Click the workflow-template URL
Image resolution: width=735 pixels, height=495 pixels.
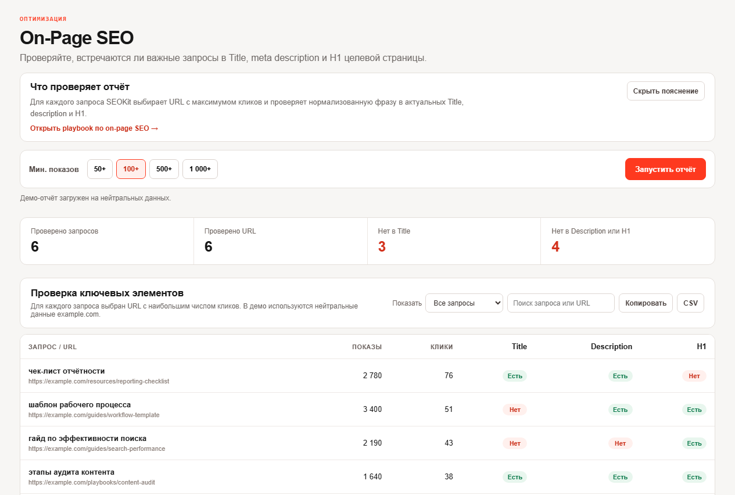(94, 415)
